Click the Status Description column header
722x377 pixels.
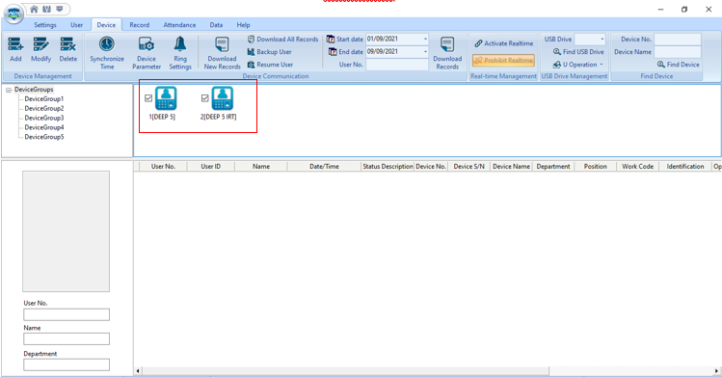[388, 167]
